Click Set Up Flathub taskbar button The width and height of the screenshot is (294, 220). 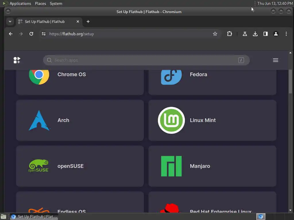coord(34,217)
